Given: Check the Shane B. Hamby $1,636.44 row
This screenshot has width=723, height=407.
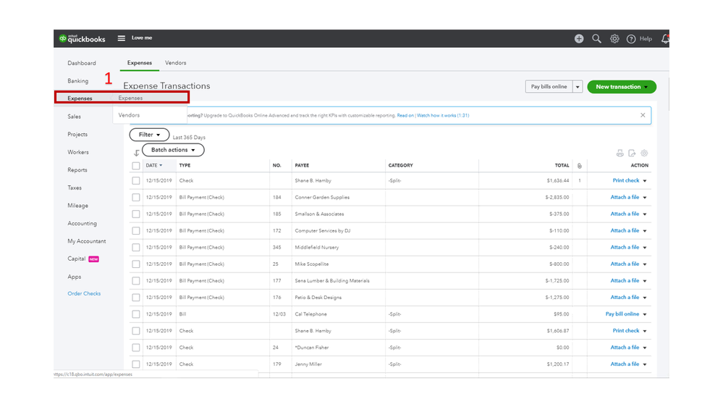Looking at the screenshot, I should [136, 181].
